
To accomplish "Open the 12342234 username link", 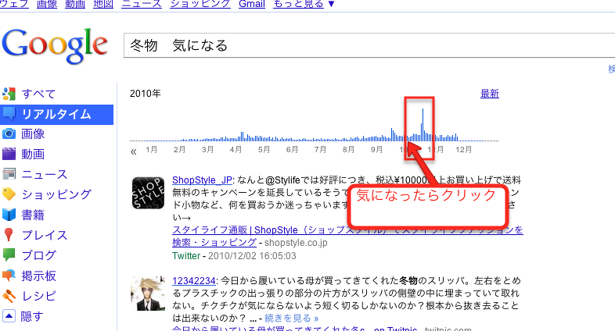I will point(194,280).
